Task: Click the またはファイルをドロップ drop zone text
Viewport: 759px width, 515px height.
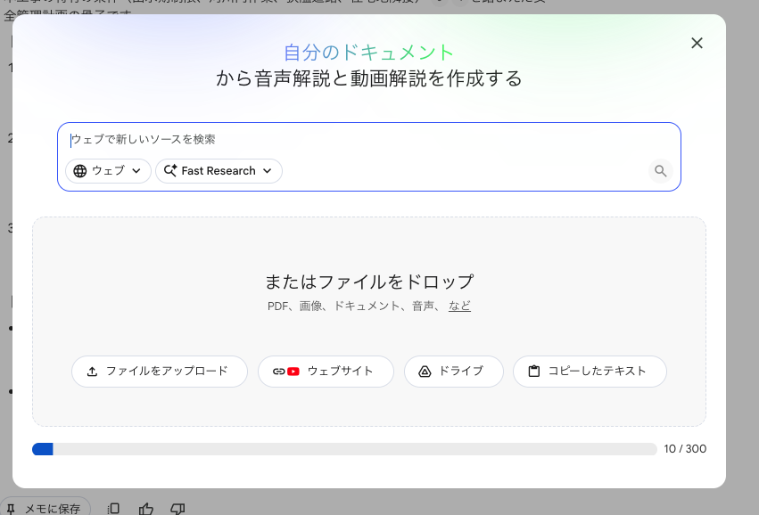Action: click(x=369, y=282)
